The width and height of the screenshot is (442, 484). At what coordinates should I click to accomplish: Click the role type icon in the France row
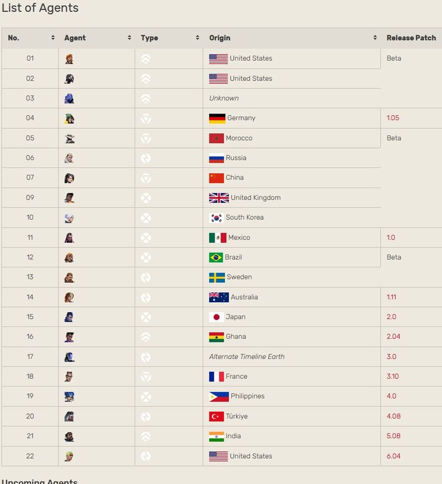[146, 376]
